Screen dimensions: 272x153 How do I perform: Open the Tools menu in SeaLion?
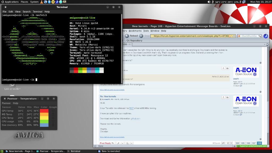tap(146, 31)
